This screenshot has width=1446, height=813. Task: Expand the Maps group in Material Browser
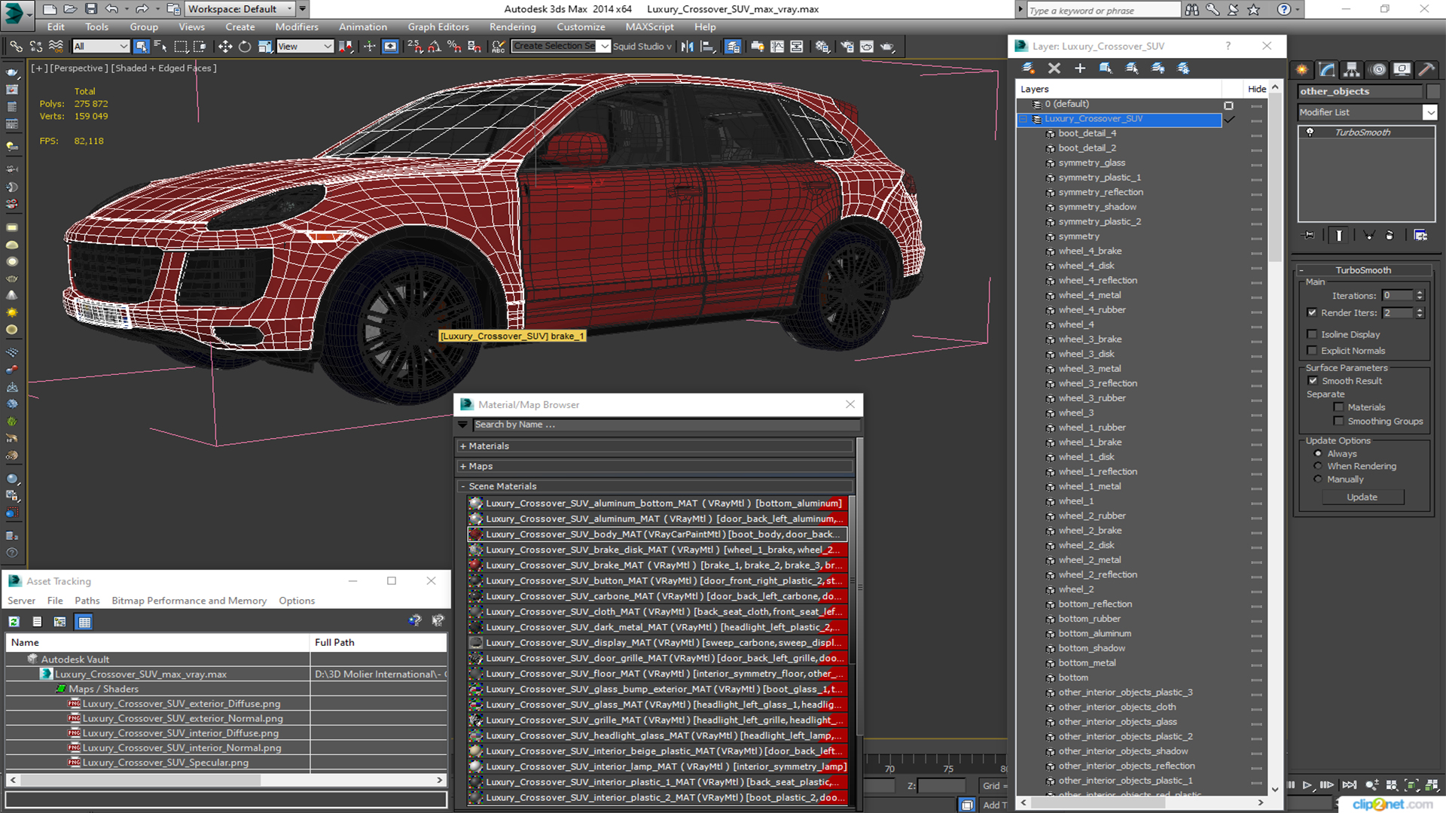coord(463,467)
